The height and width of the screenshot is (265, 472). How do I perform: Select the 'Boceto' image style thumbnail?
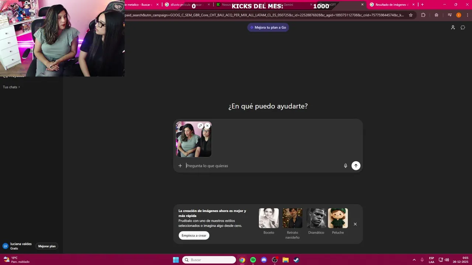[269, 218]
